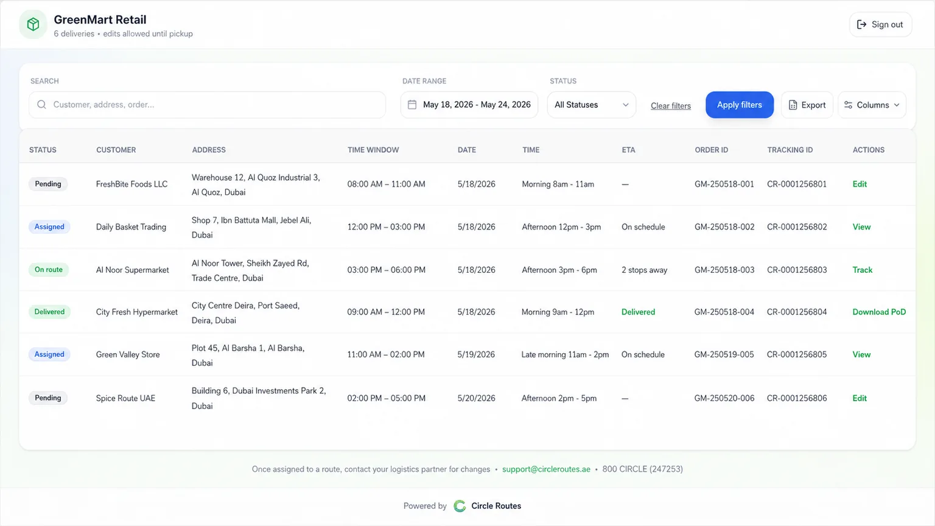Click the ETA column header

point(628,150)
